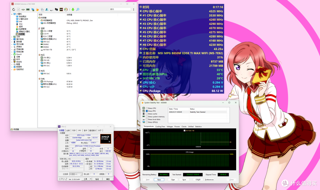
Task: Enable the Stress GPU(s) checkbox
Action: click(x=147, y=122)
